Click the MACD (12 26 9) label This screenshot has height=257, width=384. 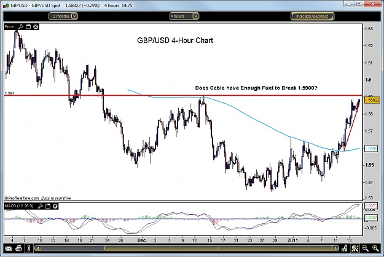(19, 206)
